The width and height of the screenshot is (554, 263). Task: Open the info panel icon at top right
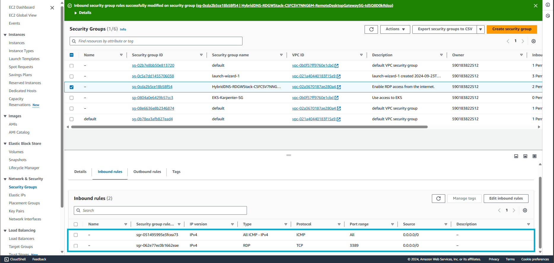tap(548, 5)
